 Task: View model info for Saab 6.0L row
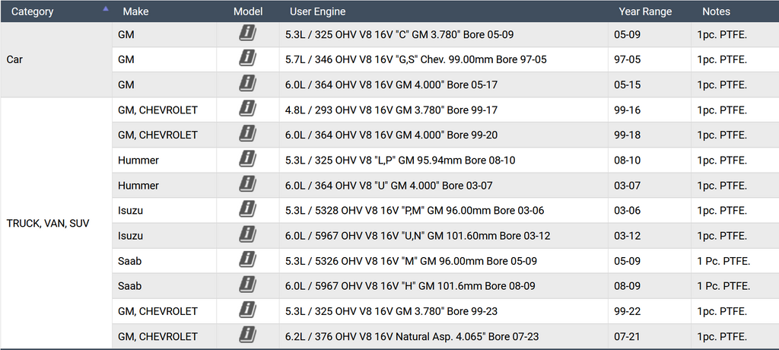point(247,286)
